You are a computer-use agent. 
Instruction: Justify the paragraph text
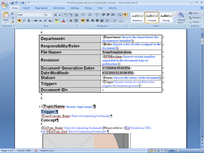pyautogui.click(x=97, y=20)
